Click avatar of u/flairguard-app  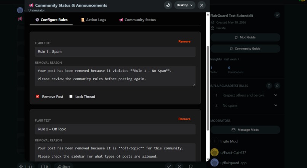tap(214, 163)
